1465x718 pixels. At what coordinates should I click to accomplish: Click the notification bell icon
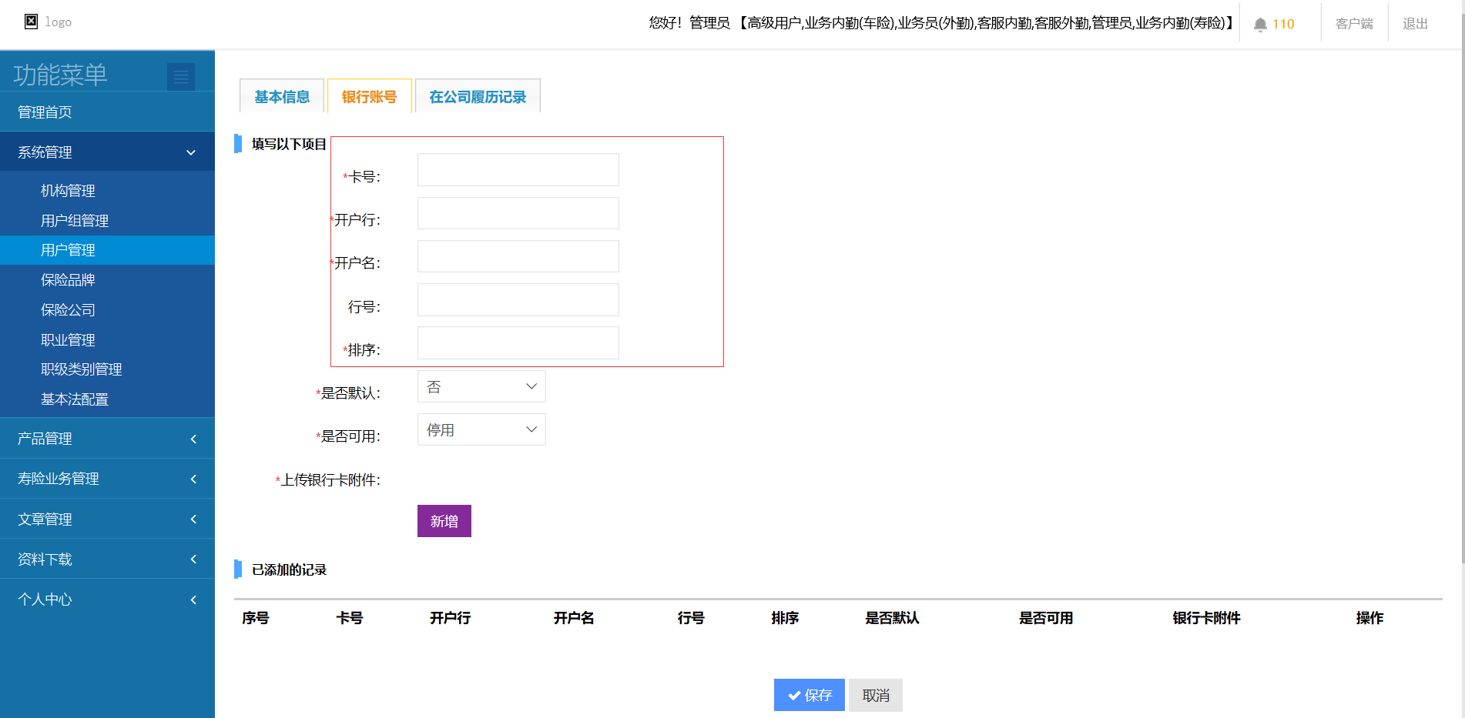[1260, 25]
